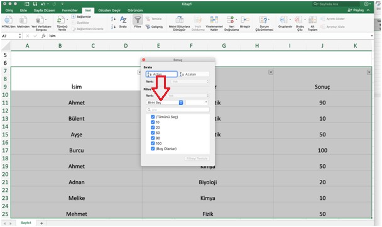The width and height of the screenshot is (382, 227).
Task: Switch to the Formüller tab
Action: (70, 10)
